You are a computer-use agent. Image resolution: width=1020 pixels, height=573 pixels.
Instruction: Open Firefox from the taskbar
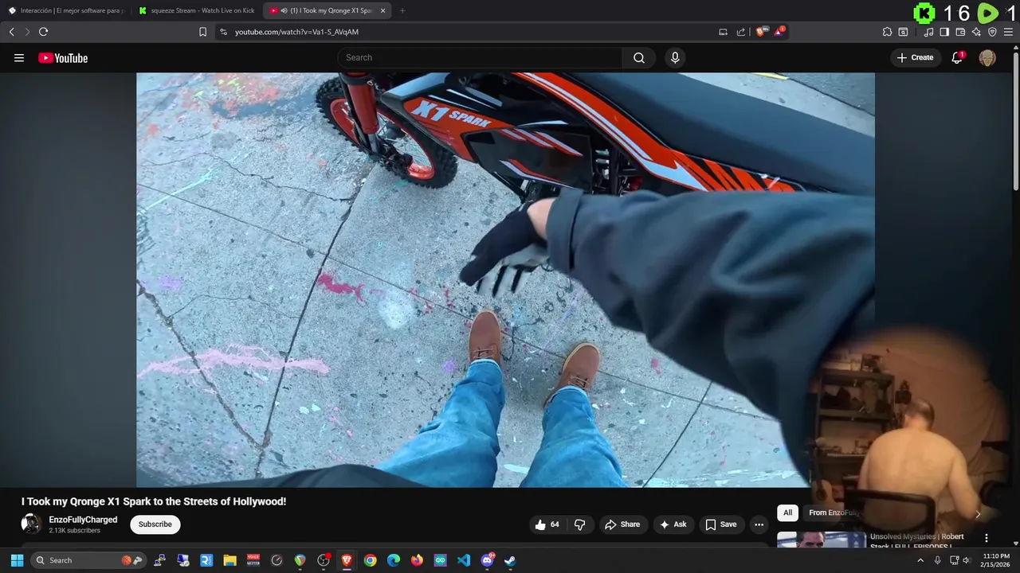point(417,560)
